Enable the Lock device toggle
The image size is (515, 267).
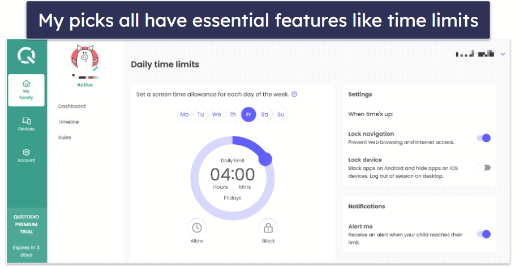click(x=484, y=168)
